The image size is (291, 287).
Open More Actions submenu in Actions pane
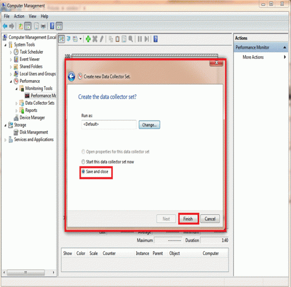coord(260,57)
